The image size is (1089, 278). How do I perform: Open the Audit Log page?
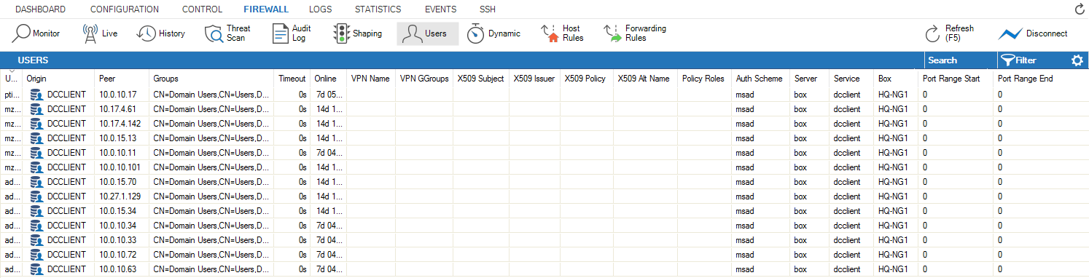pyautogui.click(x=292, y=33)
